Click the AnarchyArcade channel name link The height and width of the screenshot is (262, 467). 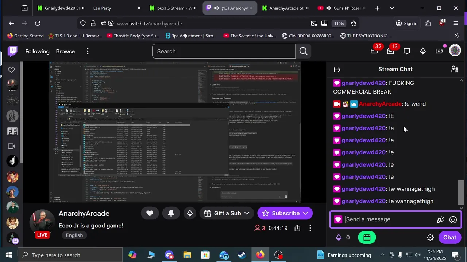pos(84,214)
